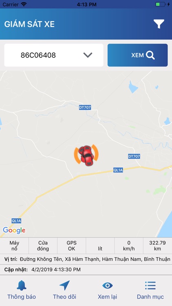Image resolution: width=172 pixels, height=306 pixels.
Task: Open the filter funnel icon
Action: point(159,24)
